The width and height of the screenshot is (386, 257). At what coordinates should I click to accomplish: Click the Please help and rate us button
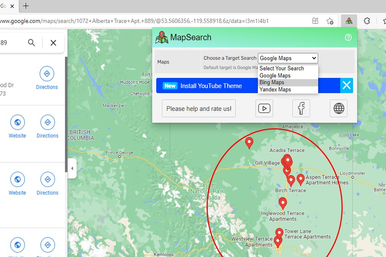point(199,108)
